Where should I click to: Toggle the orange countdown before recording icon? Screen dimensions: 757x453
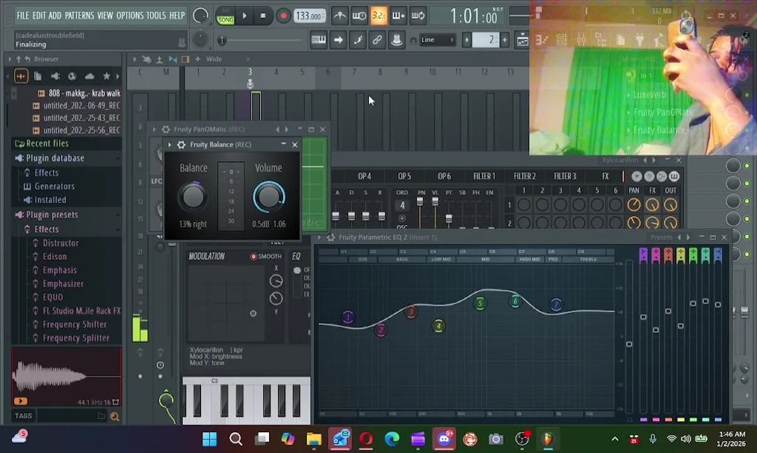(378, 16)
